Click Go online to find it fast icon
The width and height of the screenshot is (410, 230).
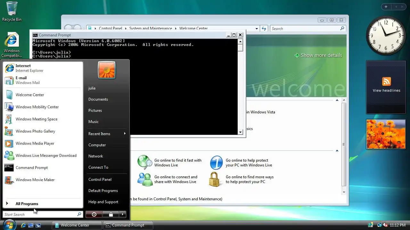pyautogui.click(x=145, y=163)
